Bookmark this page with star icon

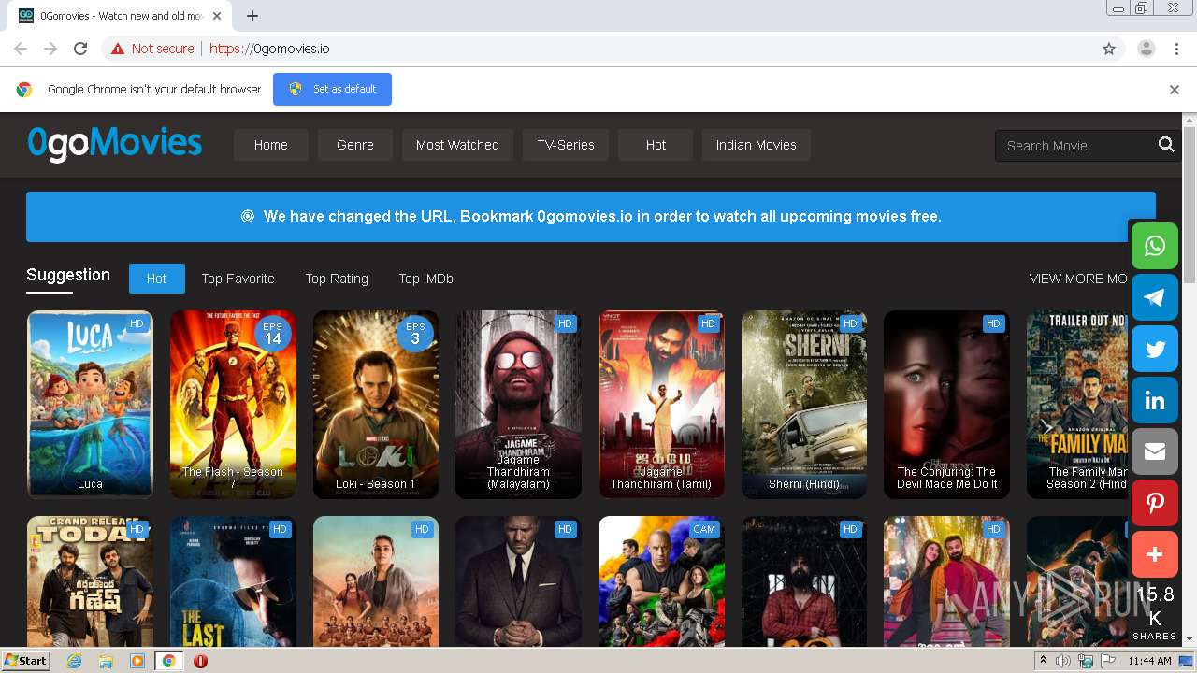(x=1109, y=49)
